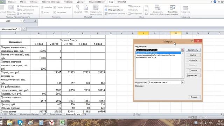Open Перейти в другое окно dropdown
The width and height of the screenshot is (224, 126).
[x=173, y=10]
